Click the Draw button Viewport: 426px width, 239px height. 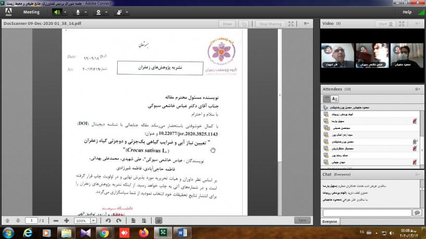click(x=227, y=24)
